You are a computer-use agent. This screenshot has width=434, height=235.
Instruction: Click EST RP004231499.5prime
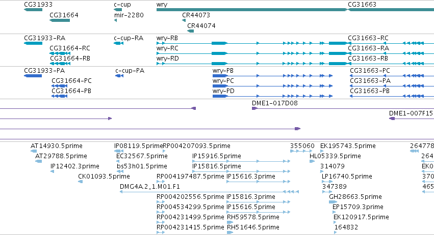(161, 223)
